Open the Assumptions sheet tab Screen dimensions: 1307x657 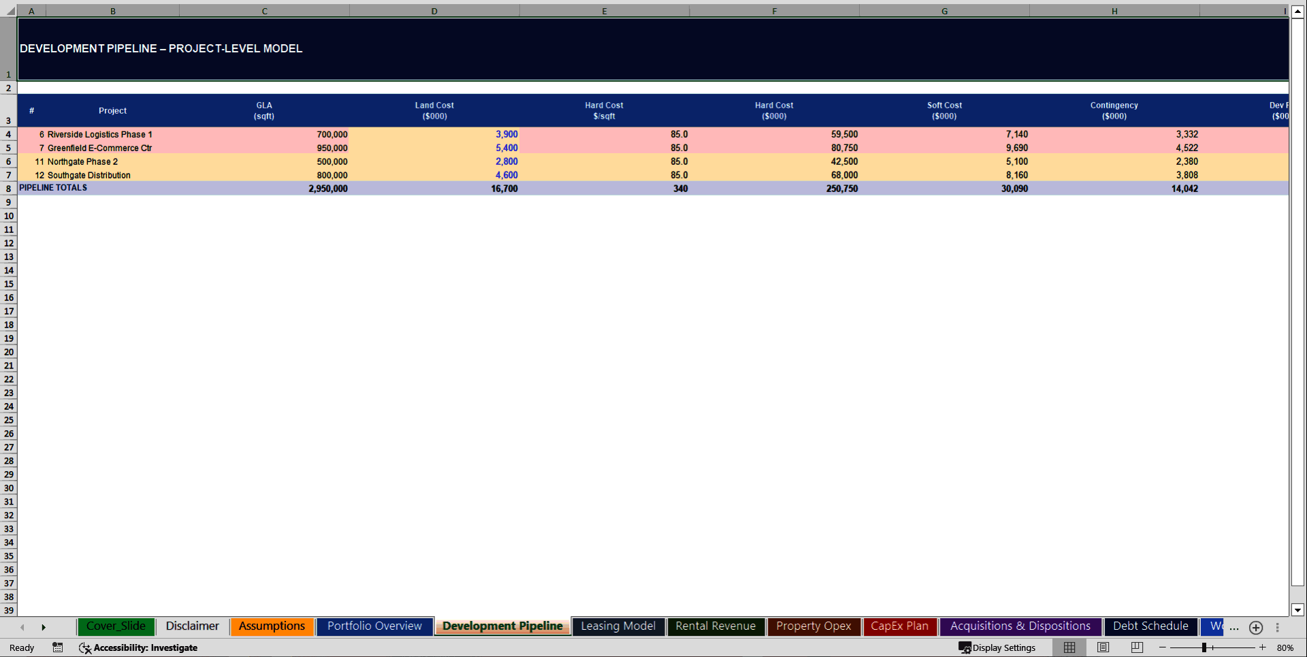(x=272, y=626)
